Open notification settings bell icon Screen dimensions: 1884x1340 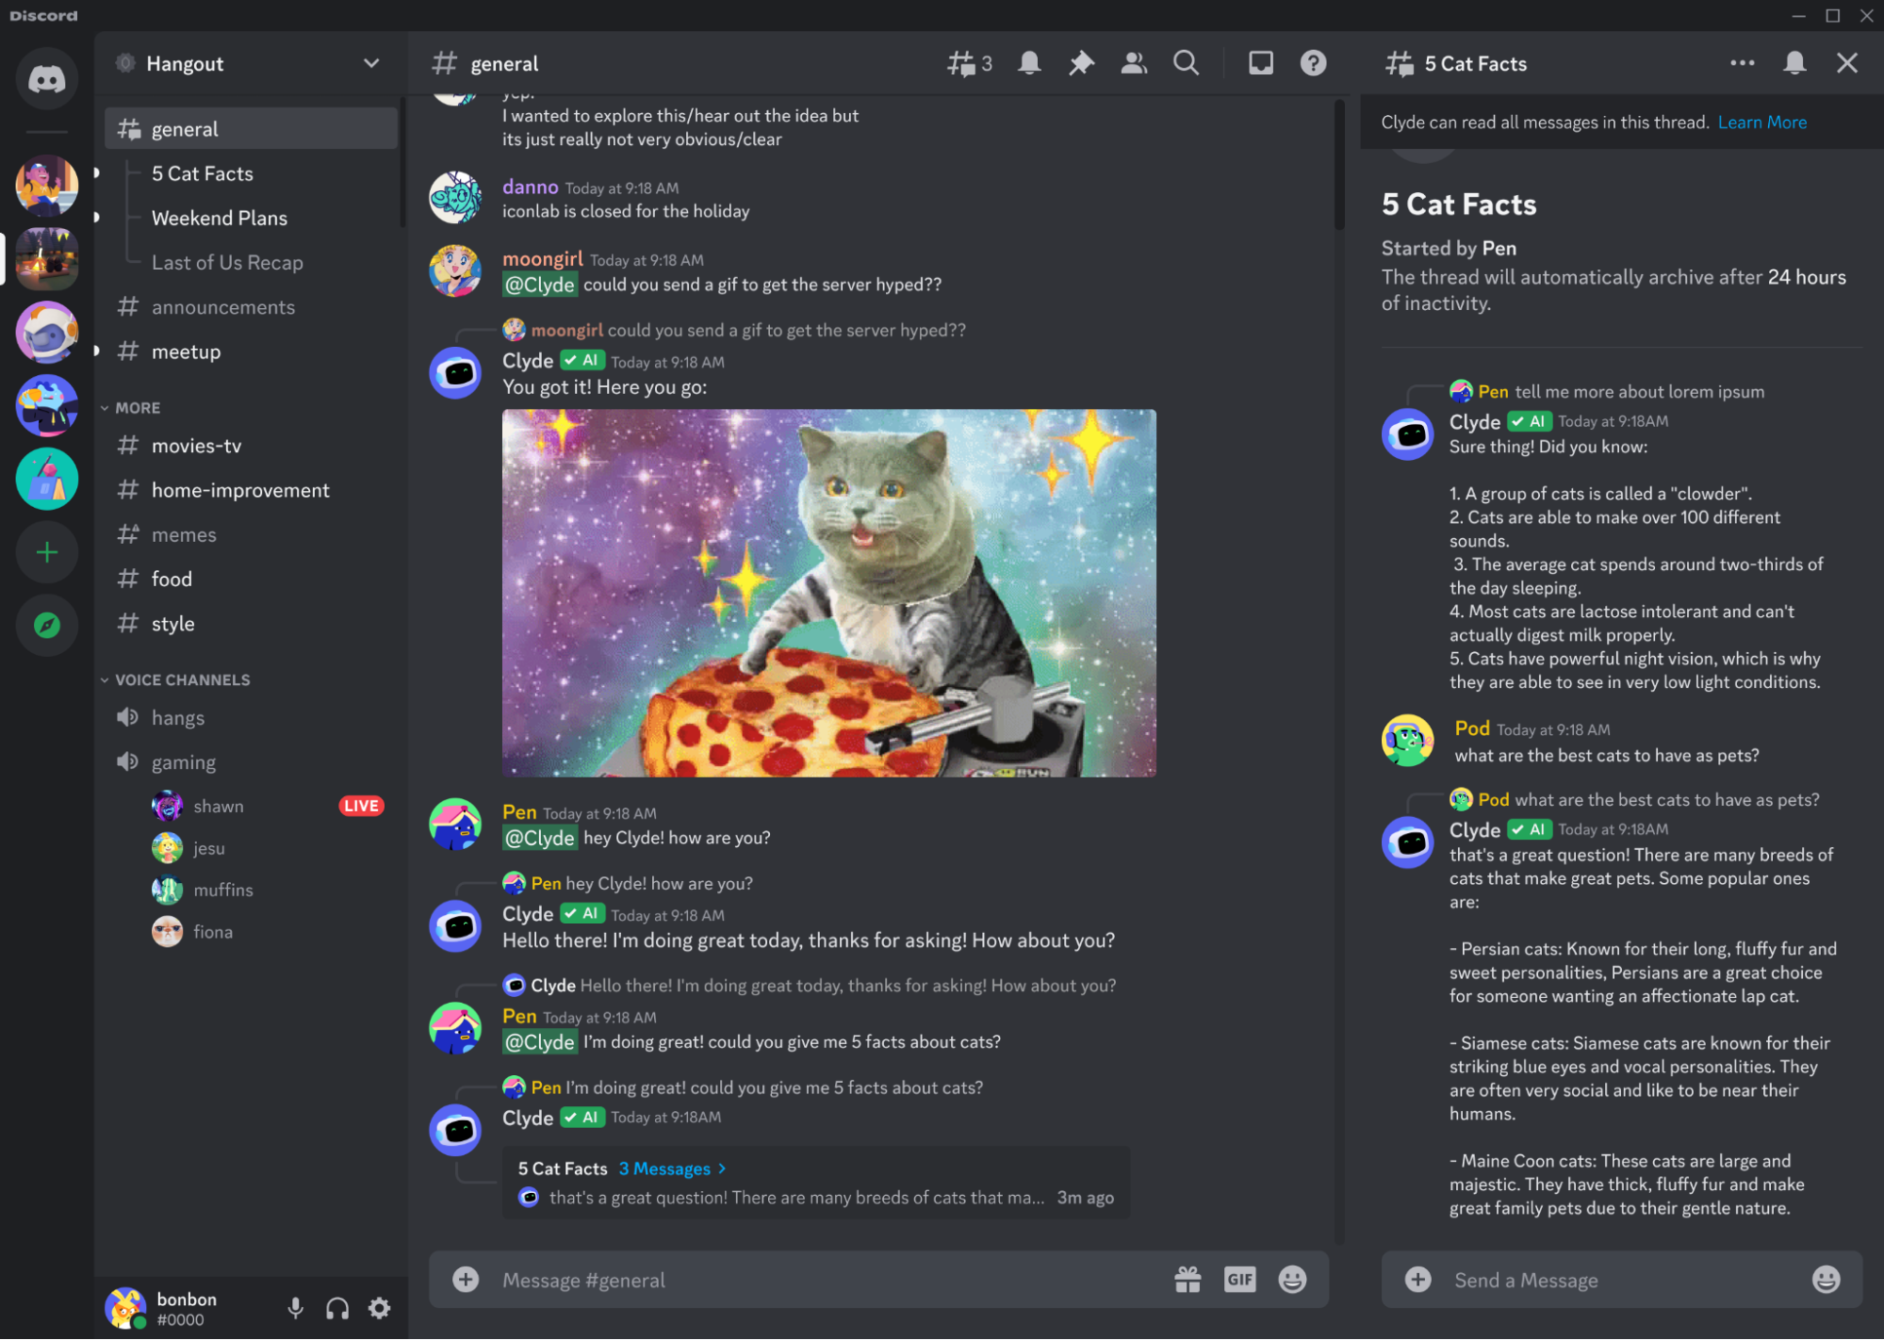click(x=1030, y=64)
